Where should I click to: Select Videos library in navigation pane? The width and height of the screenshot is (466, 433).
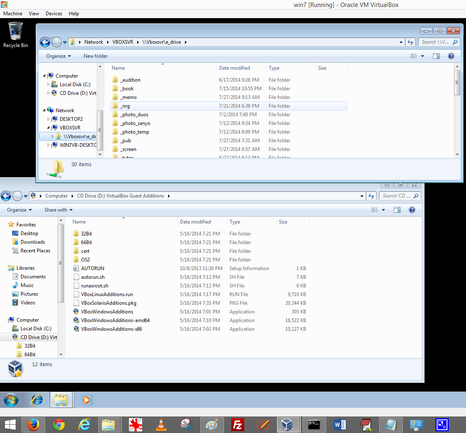(x=27, y=302)
